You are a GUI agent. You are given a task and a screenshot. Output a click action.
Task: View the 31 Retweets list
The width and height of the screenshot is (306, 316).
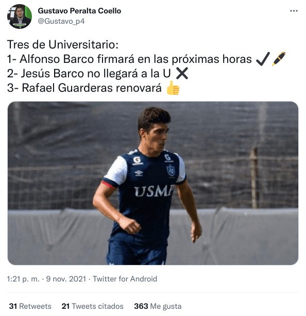pyautogui.click(x=30, y=306)
